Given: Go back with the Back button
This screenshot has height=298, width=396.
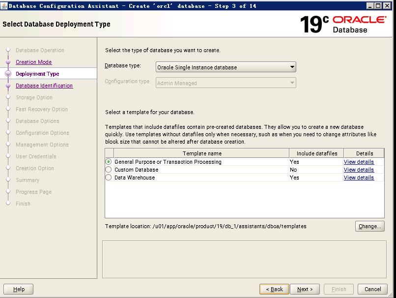Looking at the screenshot, I should pyautogui.click(x=274, y=289).
